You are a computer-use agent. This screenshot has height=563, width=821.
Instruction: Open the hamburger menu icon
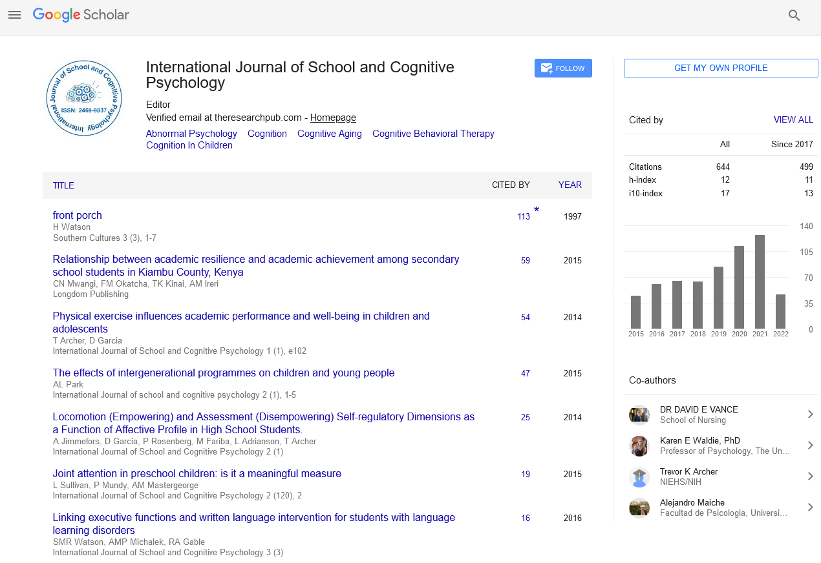[x=14, y=15]
